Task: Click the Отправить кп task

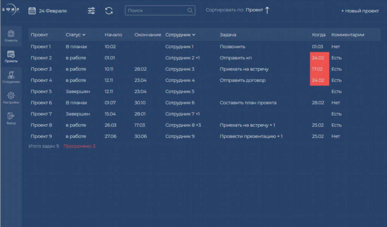Action: 236,58
